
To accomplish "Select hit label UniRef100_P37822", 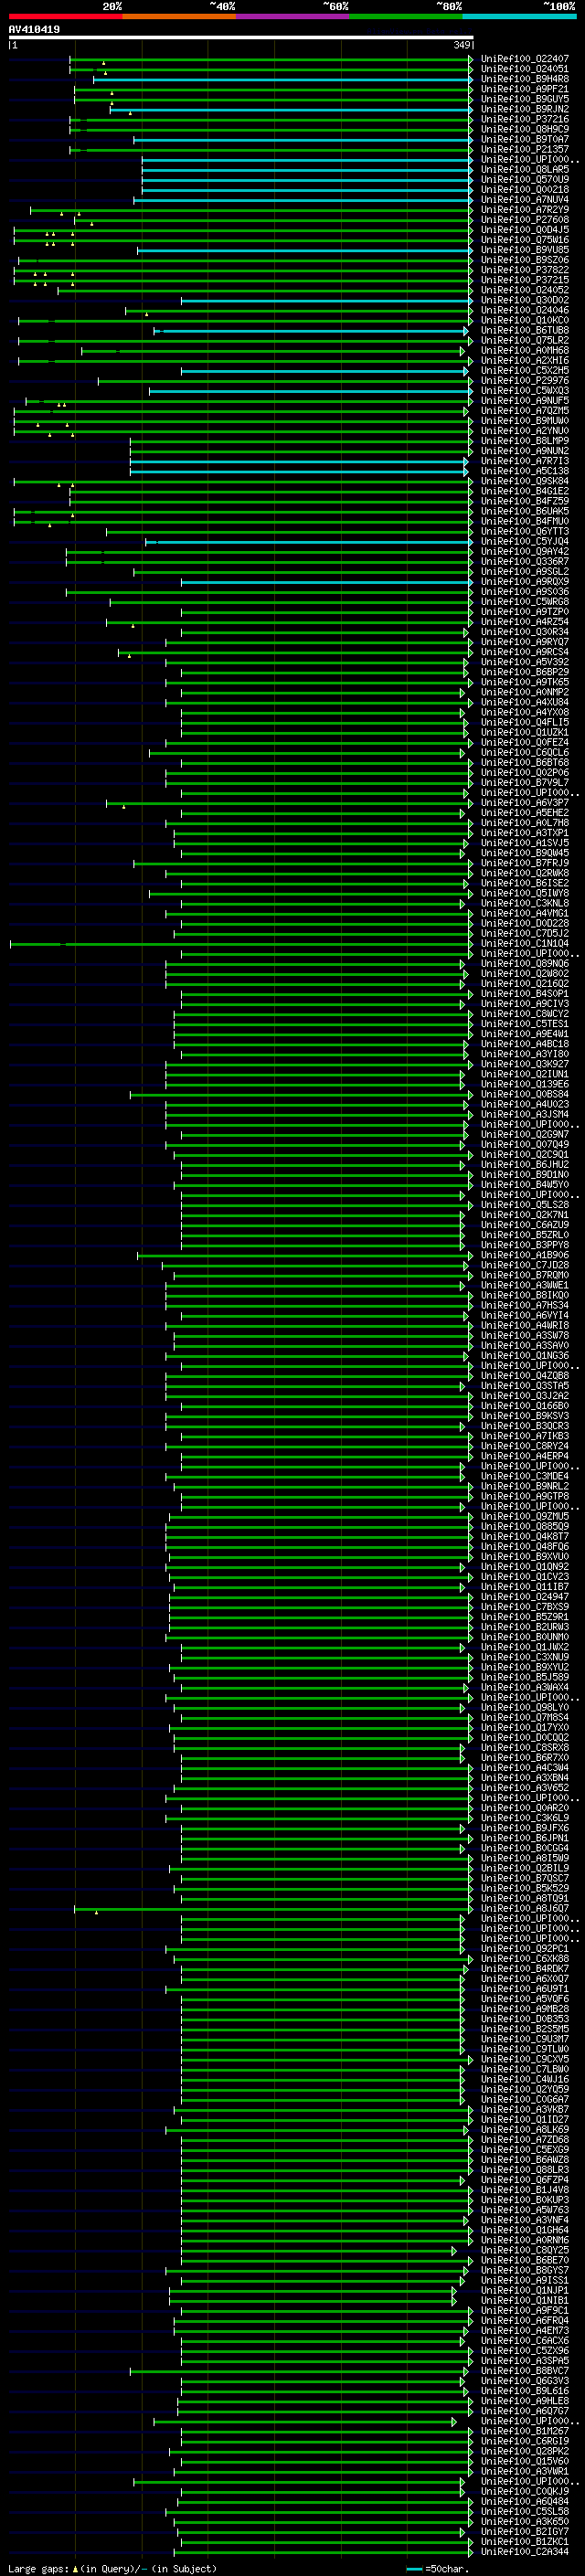I will [x=524, y=270].
